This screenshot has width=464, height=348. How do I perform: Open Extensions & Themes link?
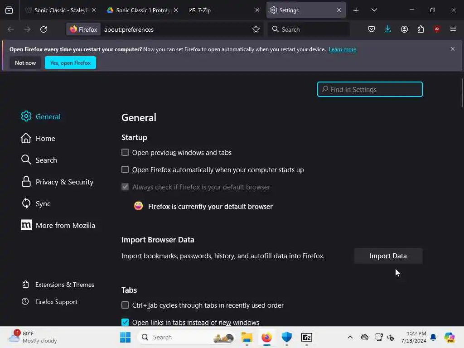(x=58, y=285)
